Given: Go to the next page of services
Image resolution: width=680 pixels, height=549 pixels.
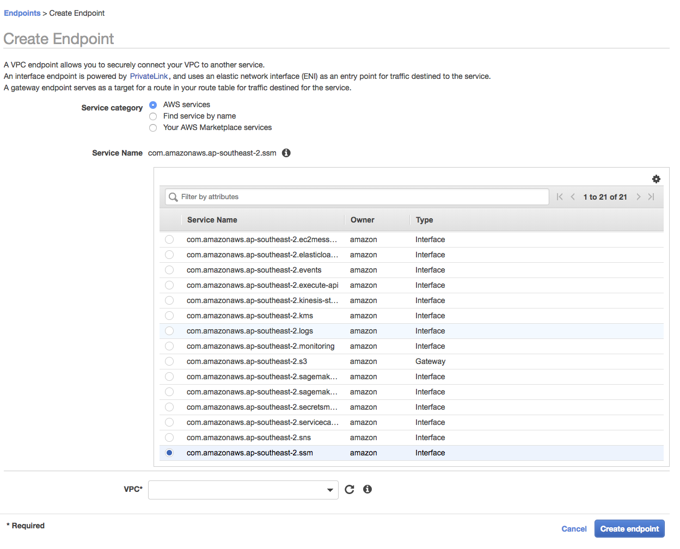Looking at the screenshot, I should pyautogui.click(x=638, y=196).
